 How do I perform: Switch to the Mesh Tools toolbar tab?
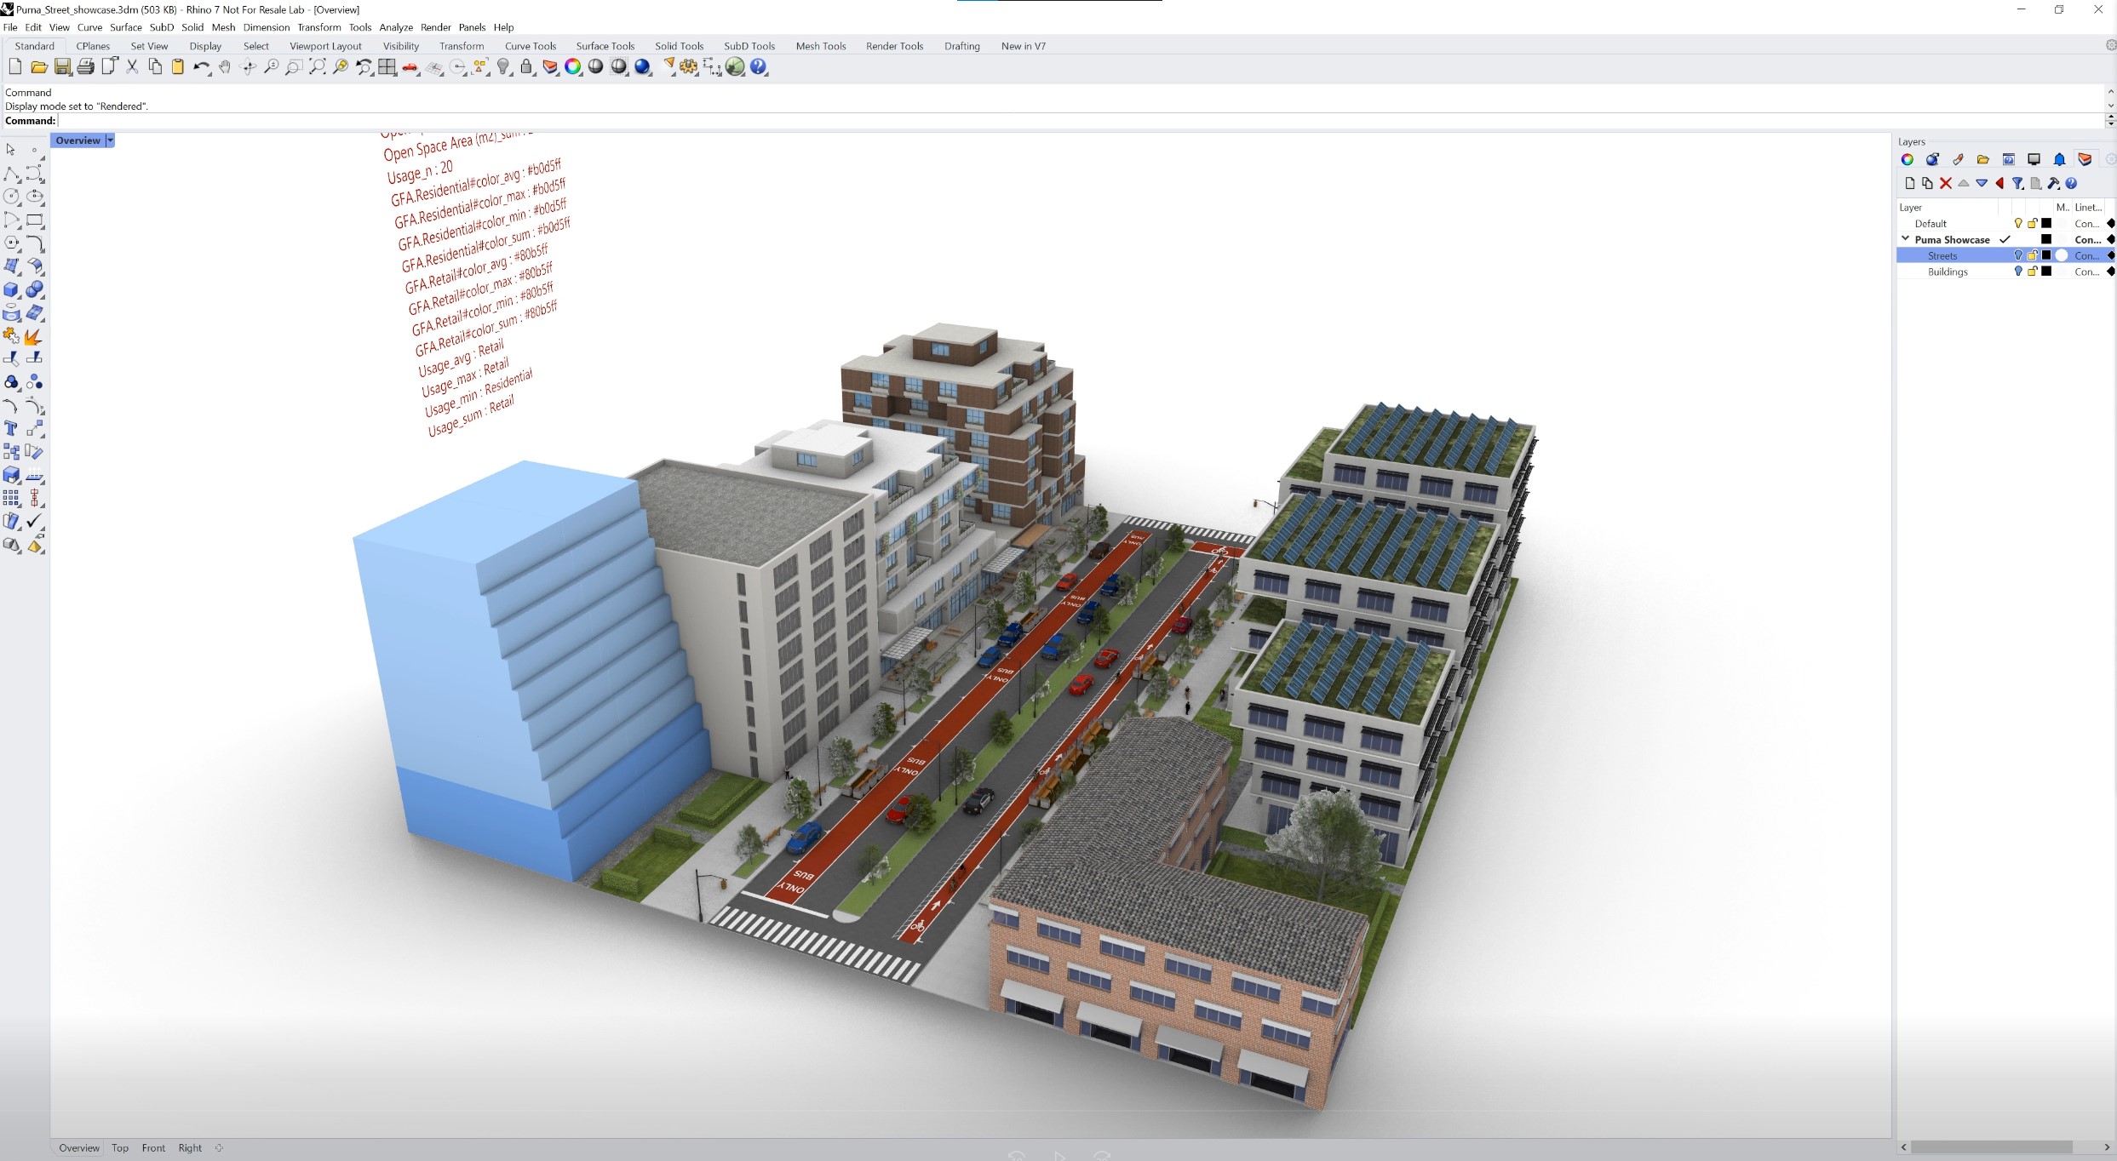[x=820, y=46]
